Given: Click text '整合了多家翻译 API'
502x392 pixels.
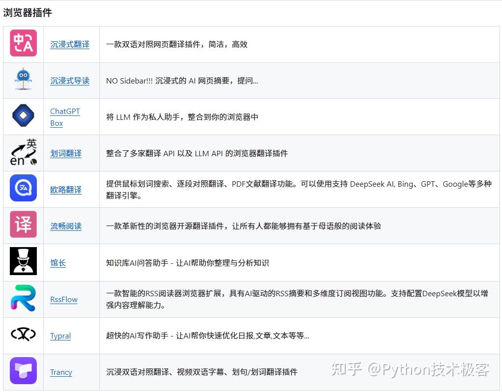Looking at the screenshot, I should (x=140, y=153).
